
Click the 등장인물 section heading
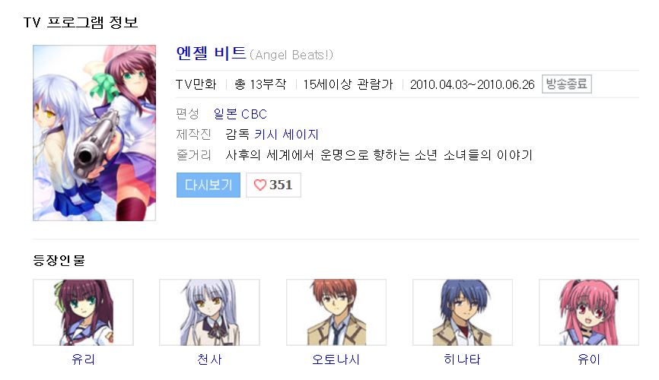(59, 261)
